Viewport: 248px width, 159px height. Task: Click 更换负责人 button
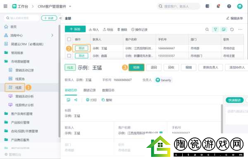(210, 67)
